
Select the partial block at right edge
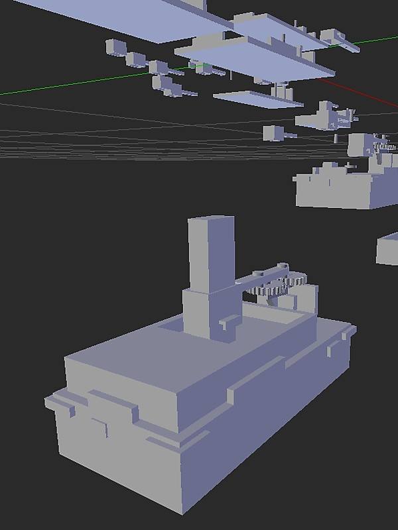coord(388,249)
